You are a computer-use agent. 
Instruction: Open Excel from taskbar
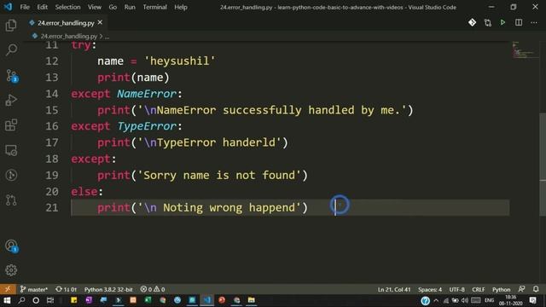click(148, 300)
